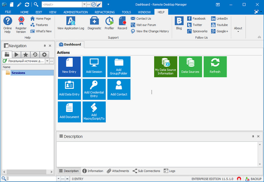Open the FILE menu
The height and width of the screenshot is (182, 264).
pyautogui.click(x=8, y=12)
